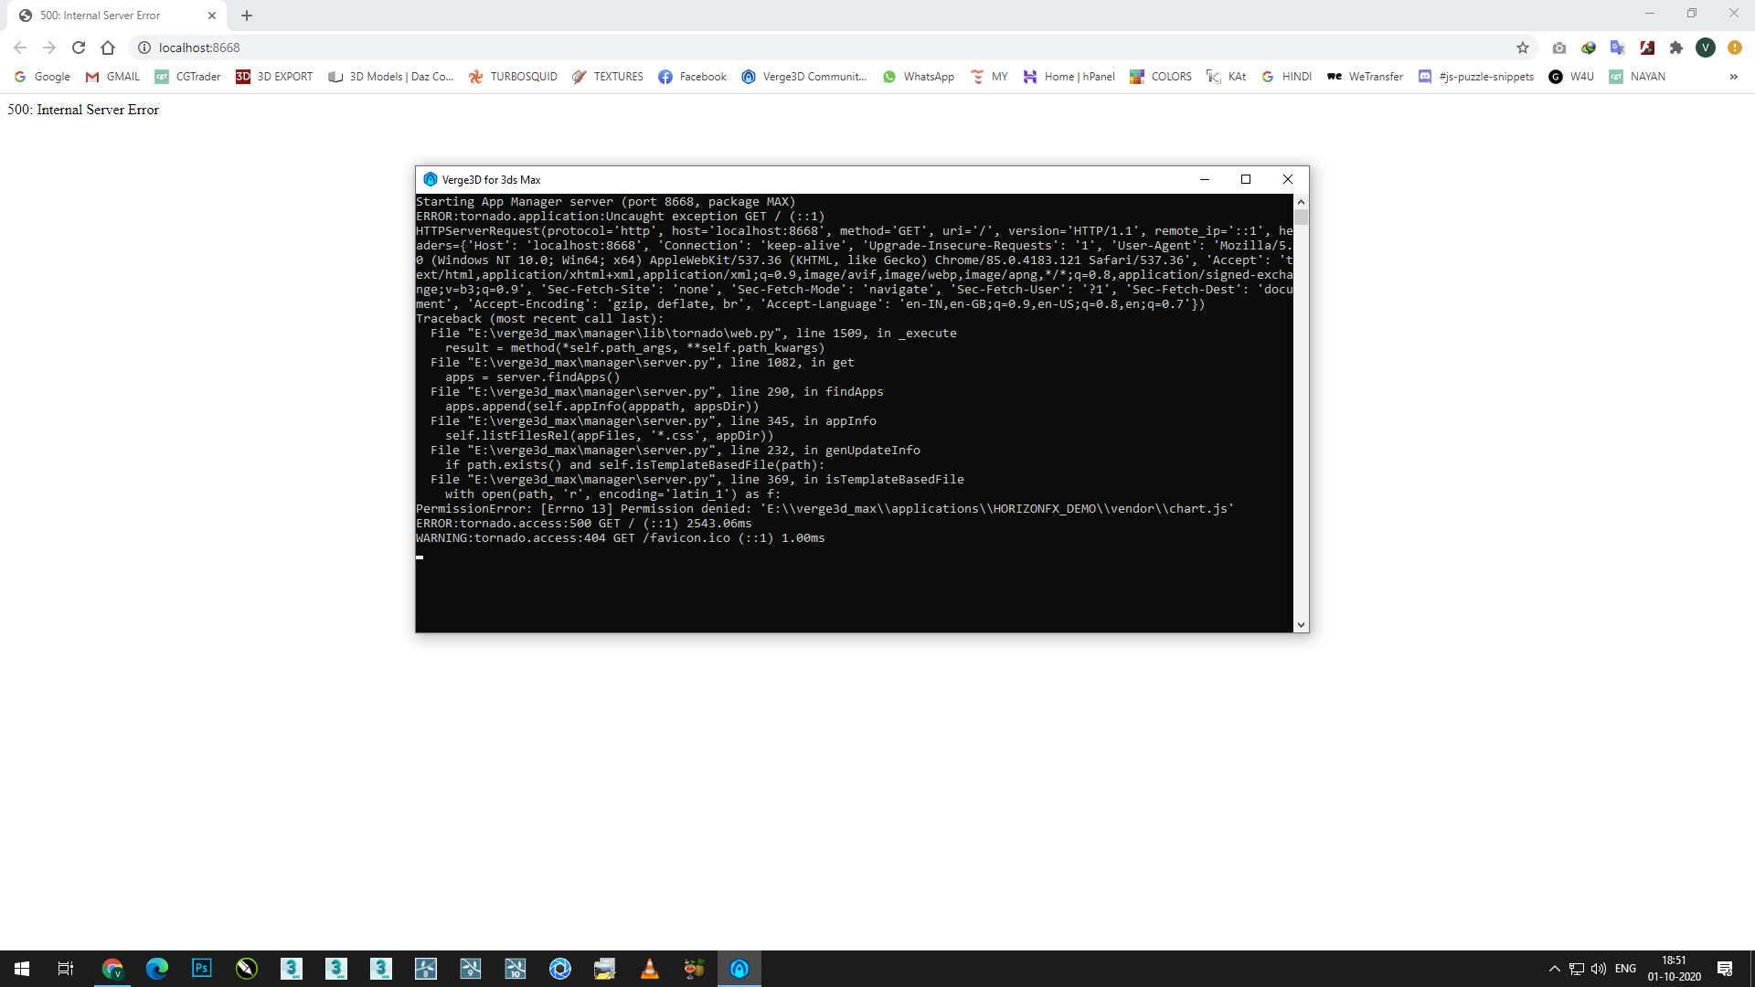Open the 3D Models Daz bookmark
This screenshot has width=1755, height=987.
[391, 77]
